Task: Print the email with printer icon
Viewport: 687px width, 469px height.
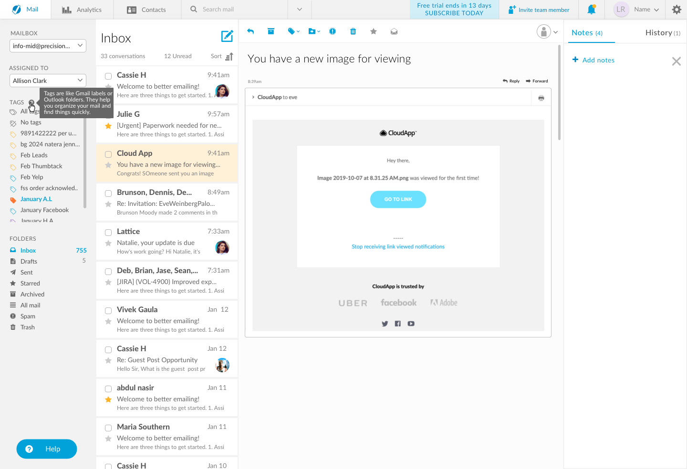Action: tap(541, 98)
